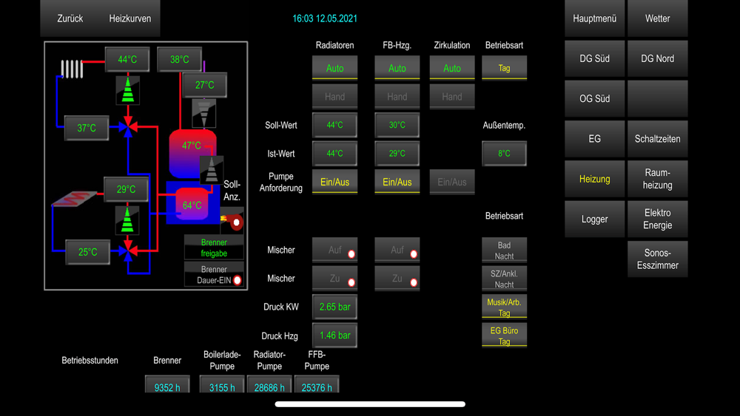Click the burner flame icon

tap(232, 221)
